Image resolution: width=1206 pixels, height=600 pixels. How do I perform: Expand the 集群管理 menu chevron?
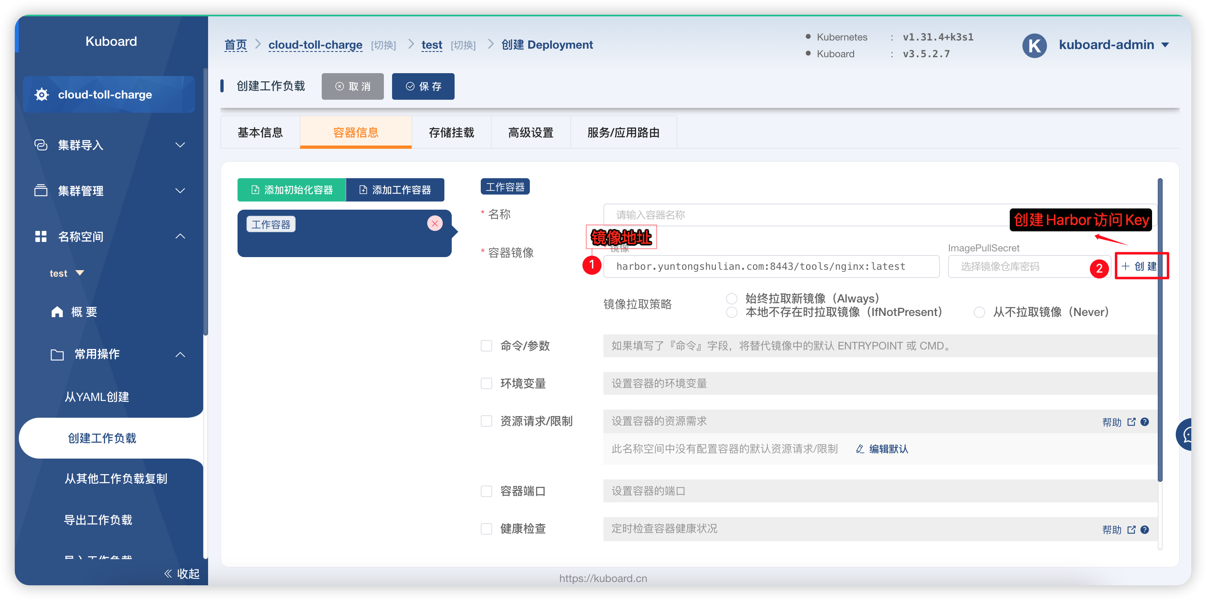pos(180,190)
